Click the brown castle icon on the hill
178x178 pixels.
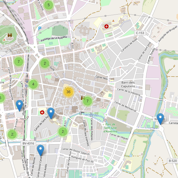point(10,35)
